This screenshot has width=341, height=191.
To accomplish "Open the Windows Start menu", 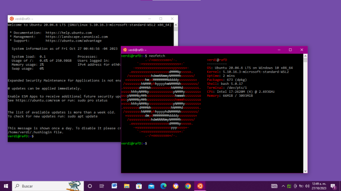I will (x=6, y=186).
